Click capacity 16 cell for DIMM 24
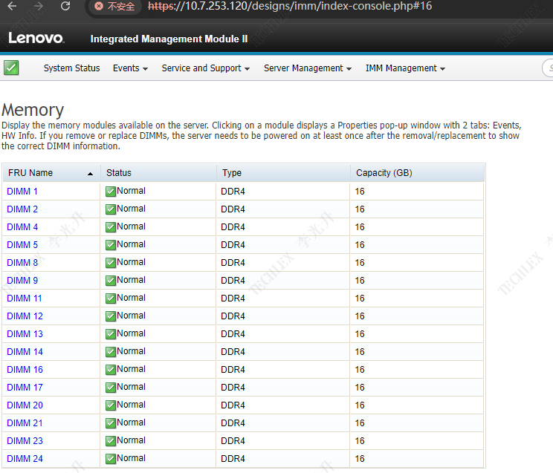 (417, 459)
